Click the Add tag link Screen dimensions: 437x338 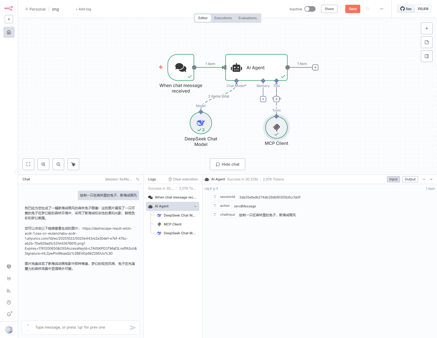(83, 9)
